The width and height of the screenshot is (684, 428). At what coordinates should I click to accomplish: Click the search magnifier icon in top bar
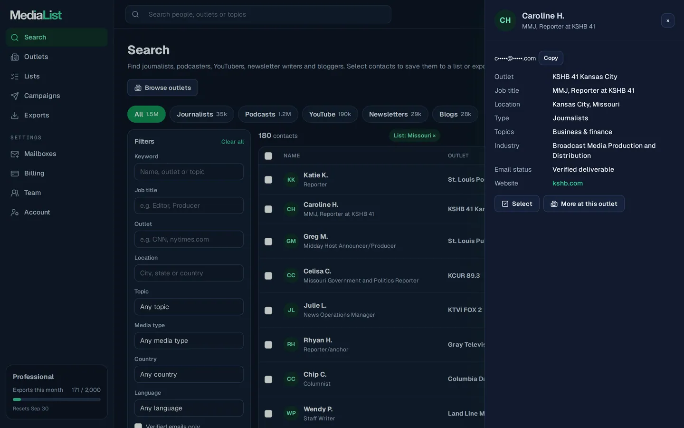point(135,14)
